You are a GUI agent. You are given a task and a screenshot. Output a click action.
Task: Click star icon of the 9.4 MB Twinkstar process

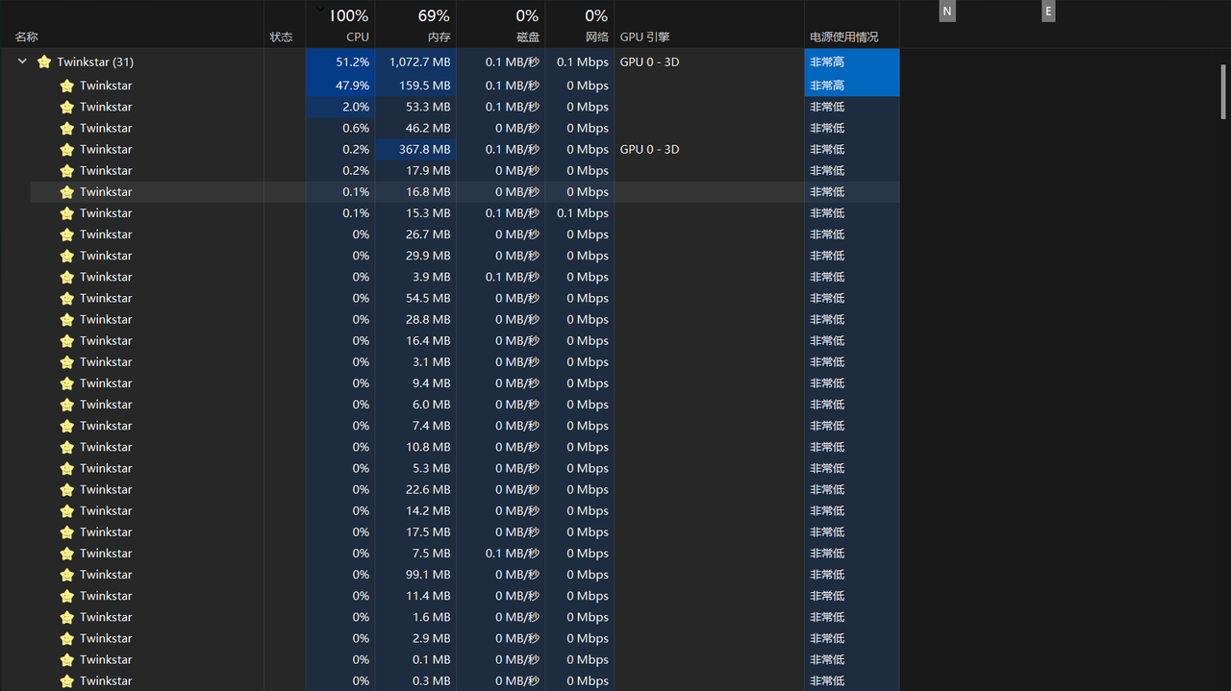point(67,383)
